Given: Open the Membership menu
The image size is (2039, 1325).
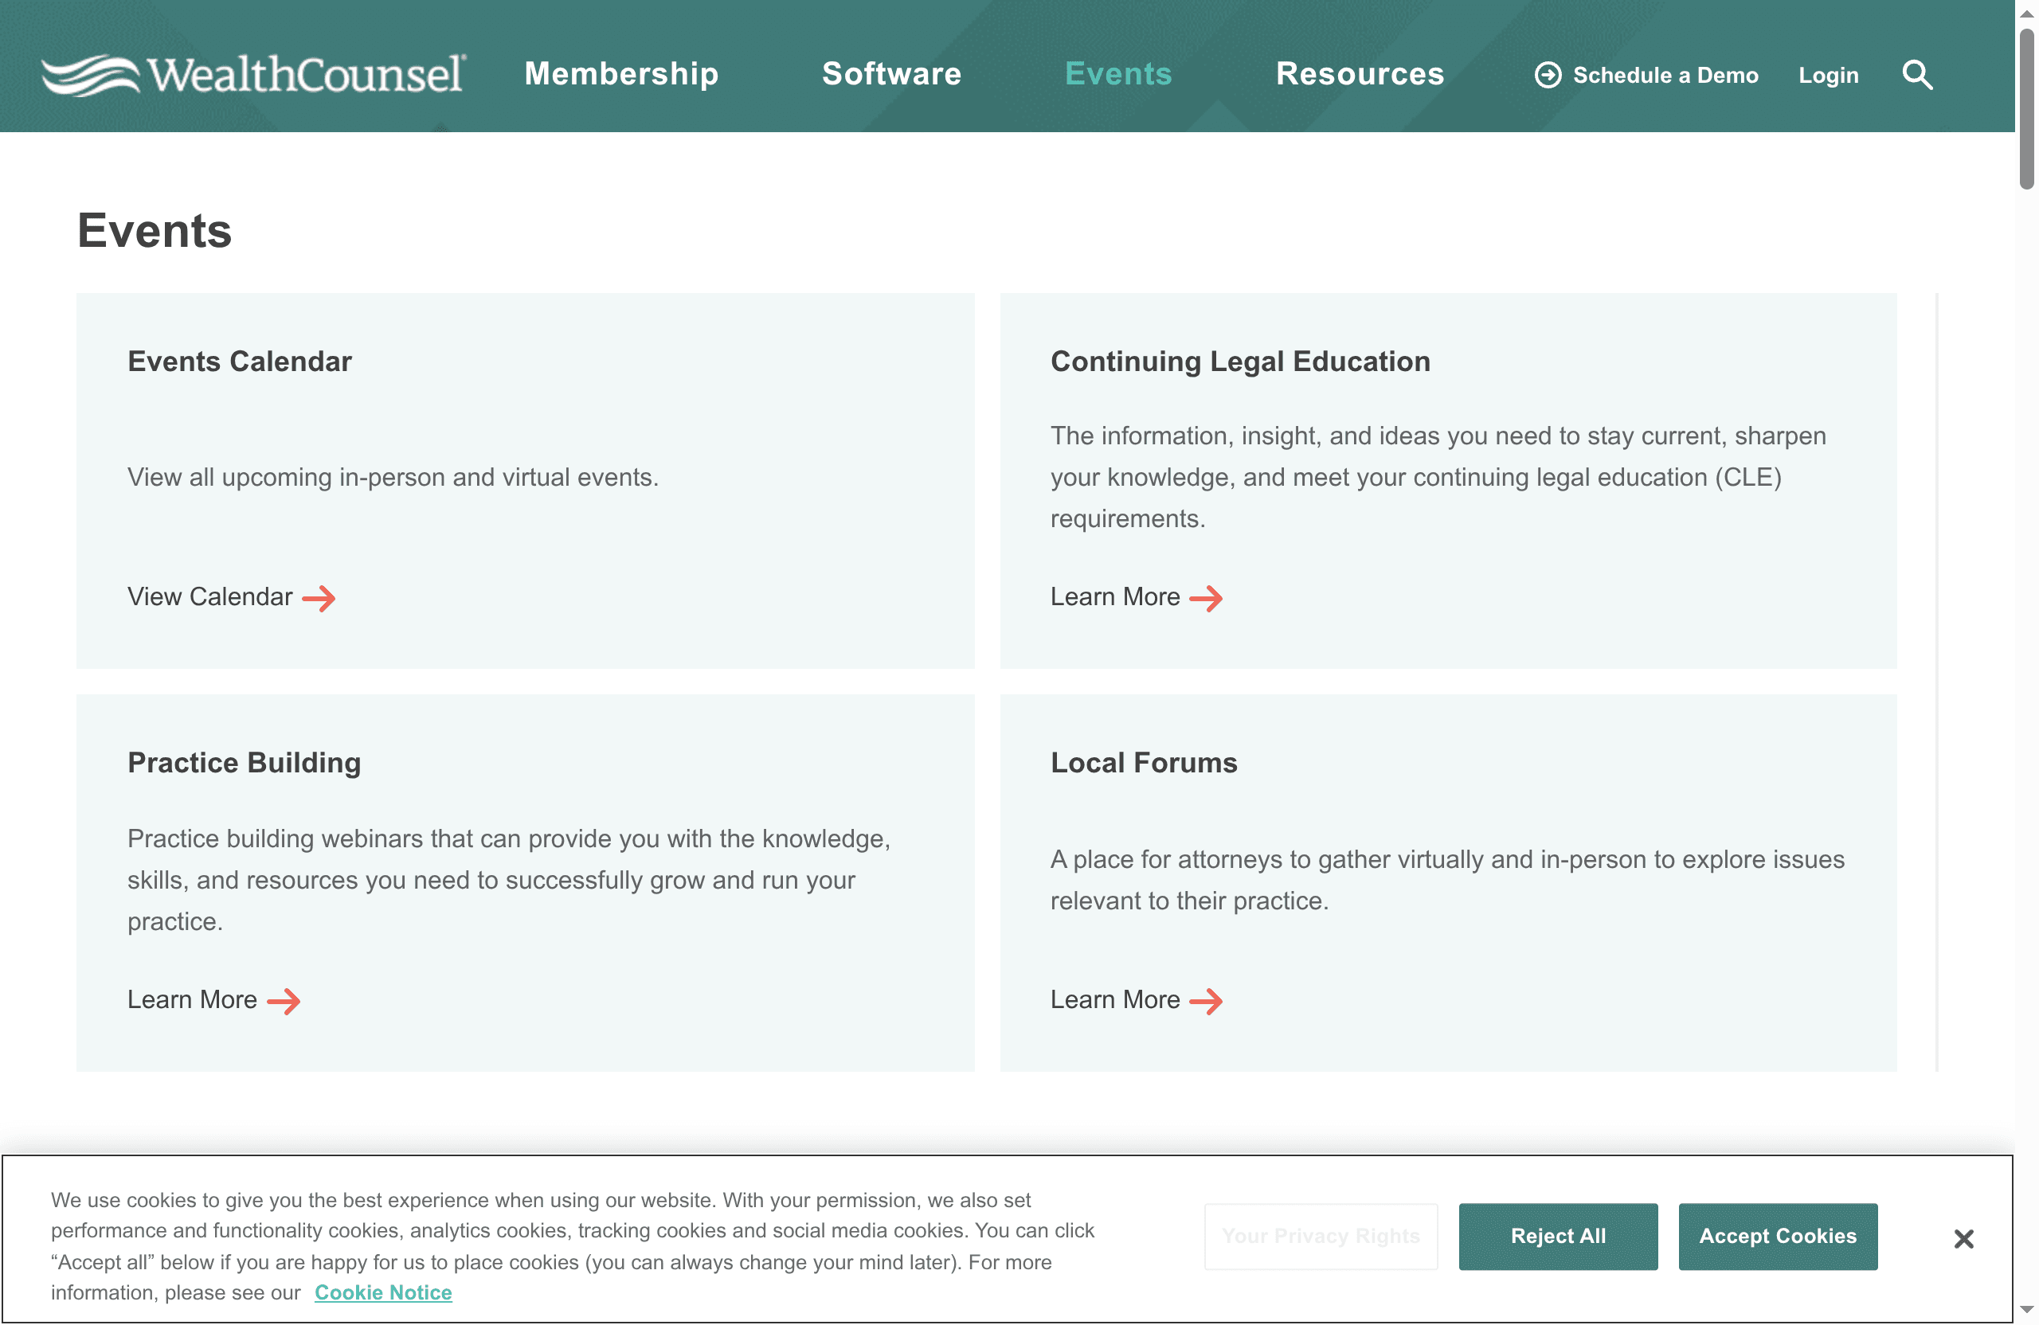Looking at the screenshot, I should tap(621, 75).
